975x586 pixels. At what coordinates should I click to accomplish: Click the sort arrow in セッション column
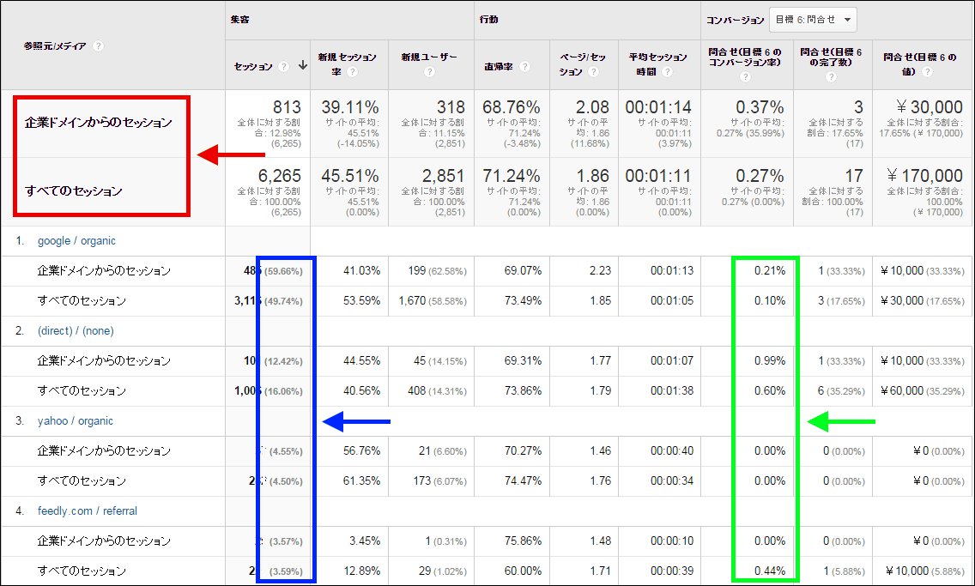(302, 66)
